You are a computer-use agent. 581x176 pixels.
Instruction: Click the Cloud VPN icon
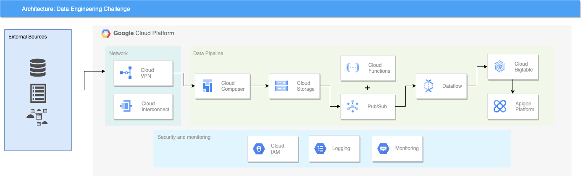point(126,73)
